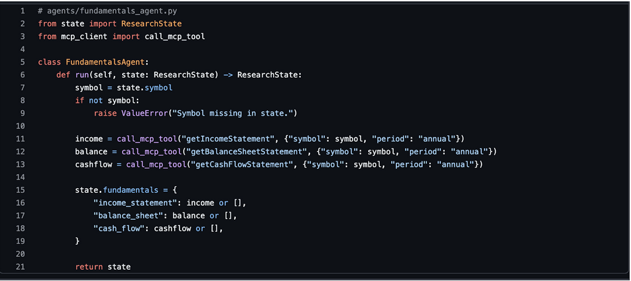The height and width of the screenshot is (281, 631).
Task: Click the FundamentalsAgent class name
Action: tap(102, 62)
